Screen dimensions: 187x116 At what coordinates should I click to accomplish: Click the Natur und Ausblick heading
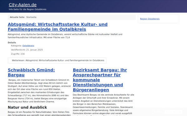coord(27,107)
